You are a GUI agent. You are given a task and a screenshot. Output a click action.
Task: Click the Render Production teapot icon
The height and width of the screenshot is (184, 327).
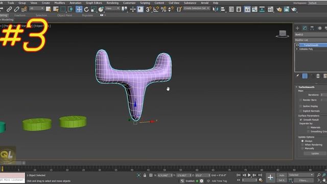click(x=294, y=9)
